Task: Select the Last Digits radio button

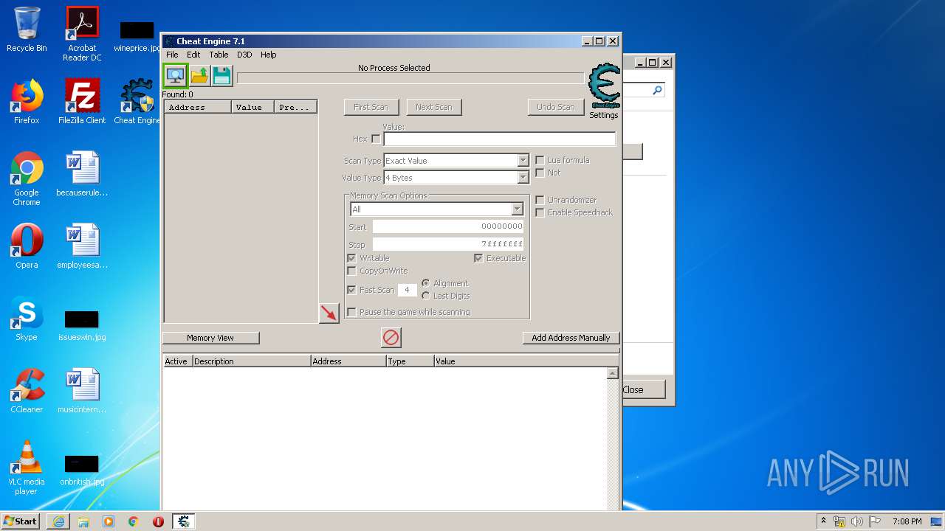Action: pos(426,296)
